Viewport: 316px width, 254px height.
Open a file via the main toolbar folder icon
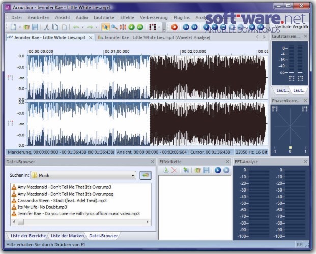pyautogui.click(x=26, y=27)
